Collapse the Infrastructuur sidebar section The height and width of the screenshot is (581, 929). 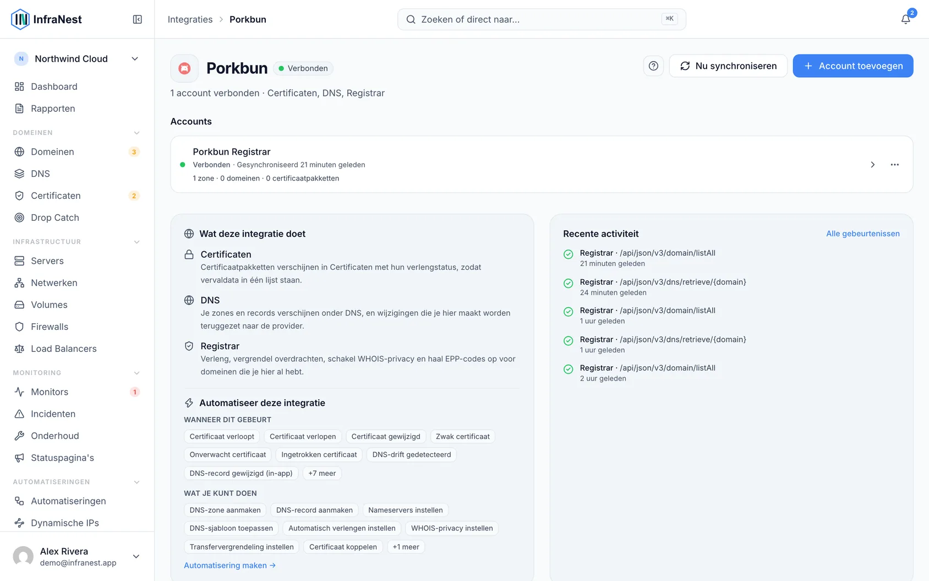137,242
